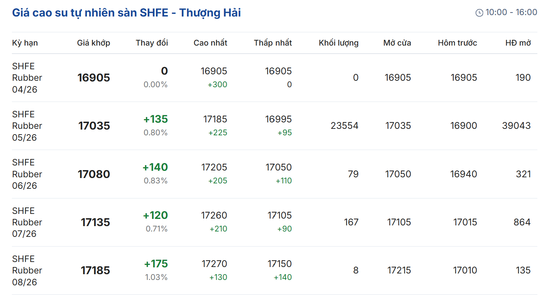Click the Cao nhất column header
Screen dimensions: 546x295
[210, 43]
